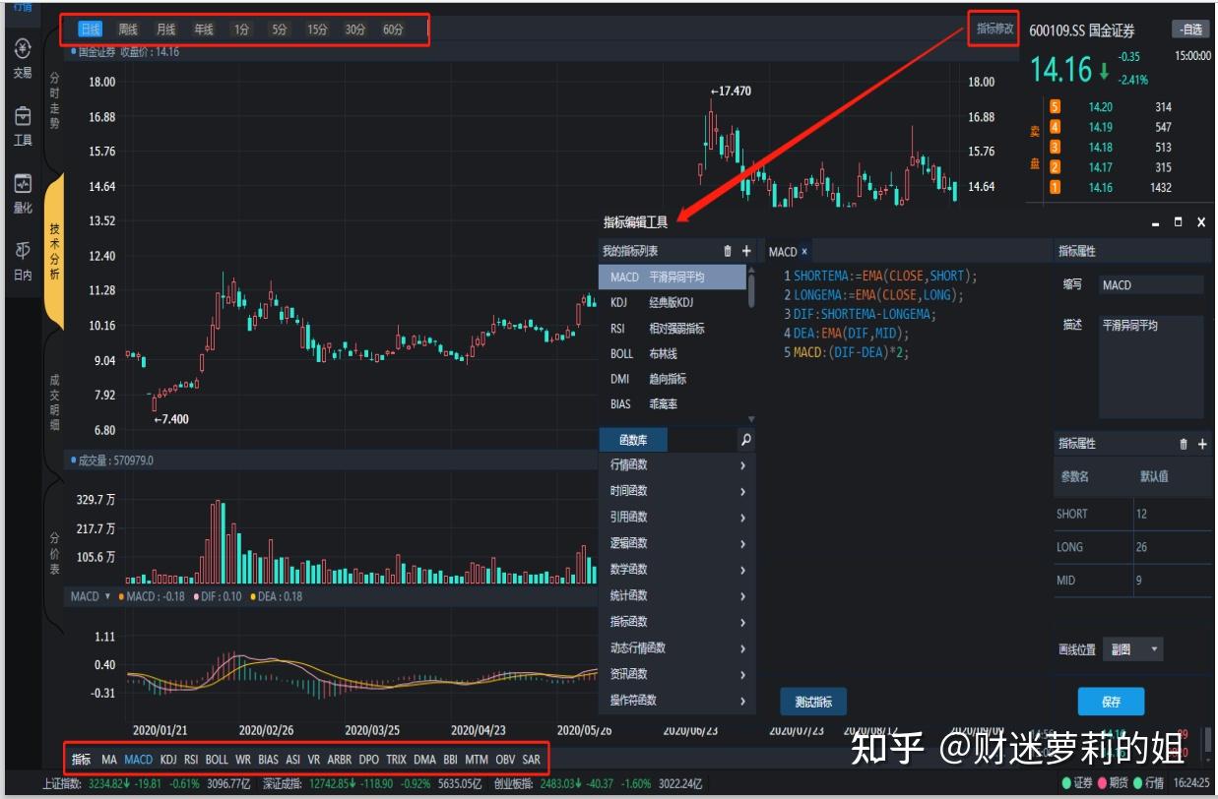Open the 交易 trading icon in sidebar
Viewport: 1218px width, 799px height.
[22, 50]
